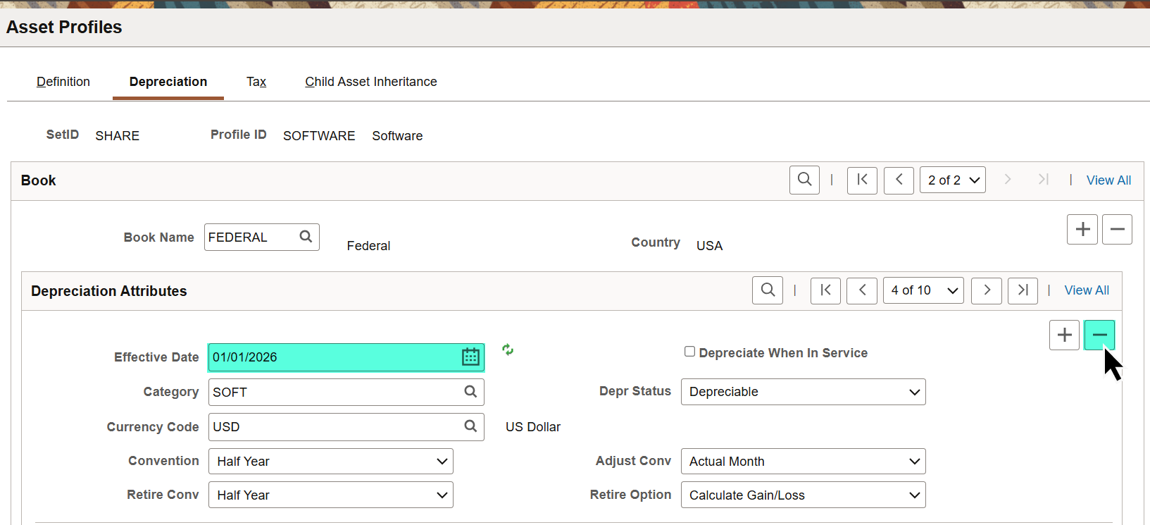Go to previous Book row

pos(899,180)
